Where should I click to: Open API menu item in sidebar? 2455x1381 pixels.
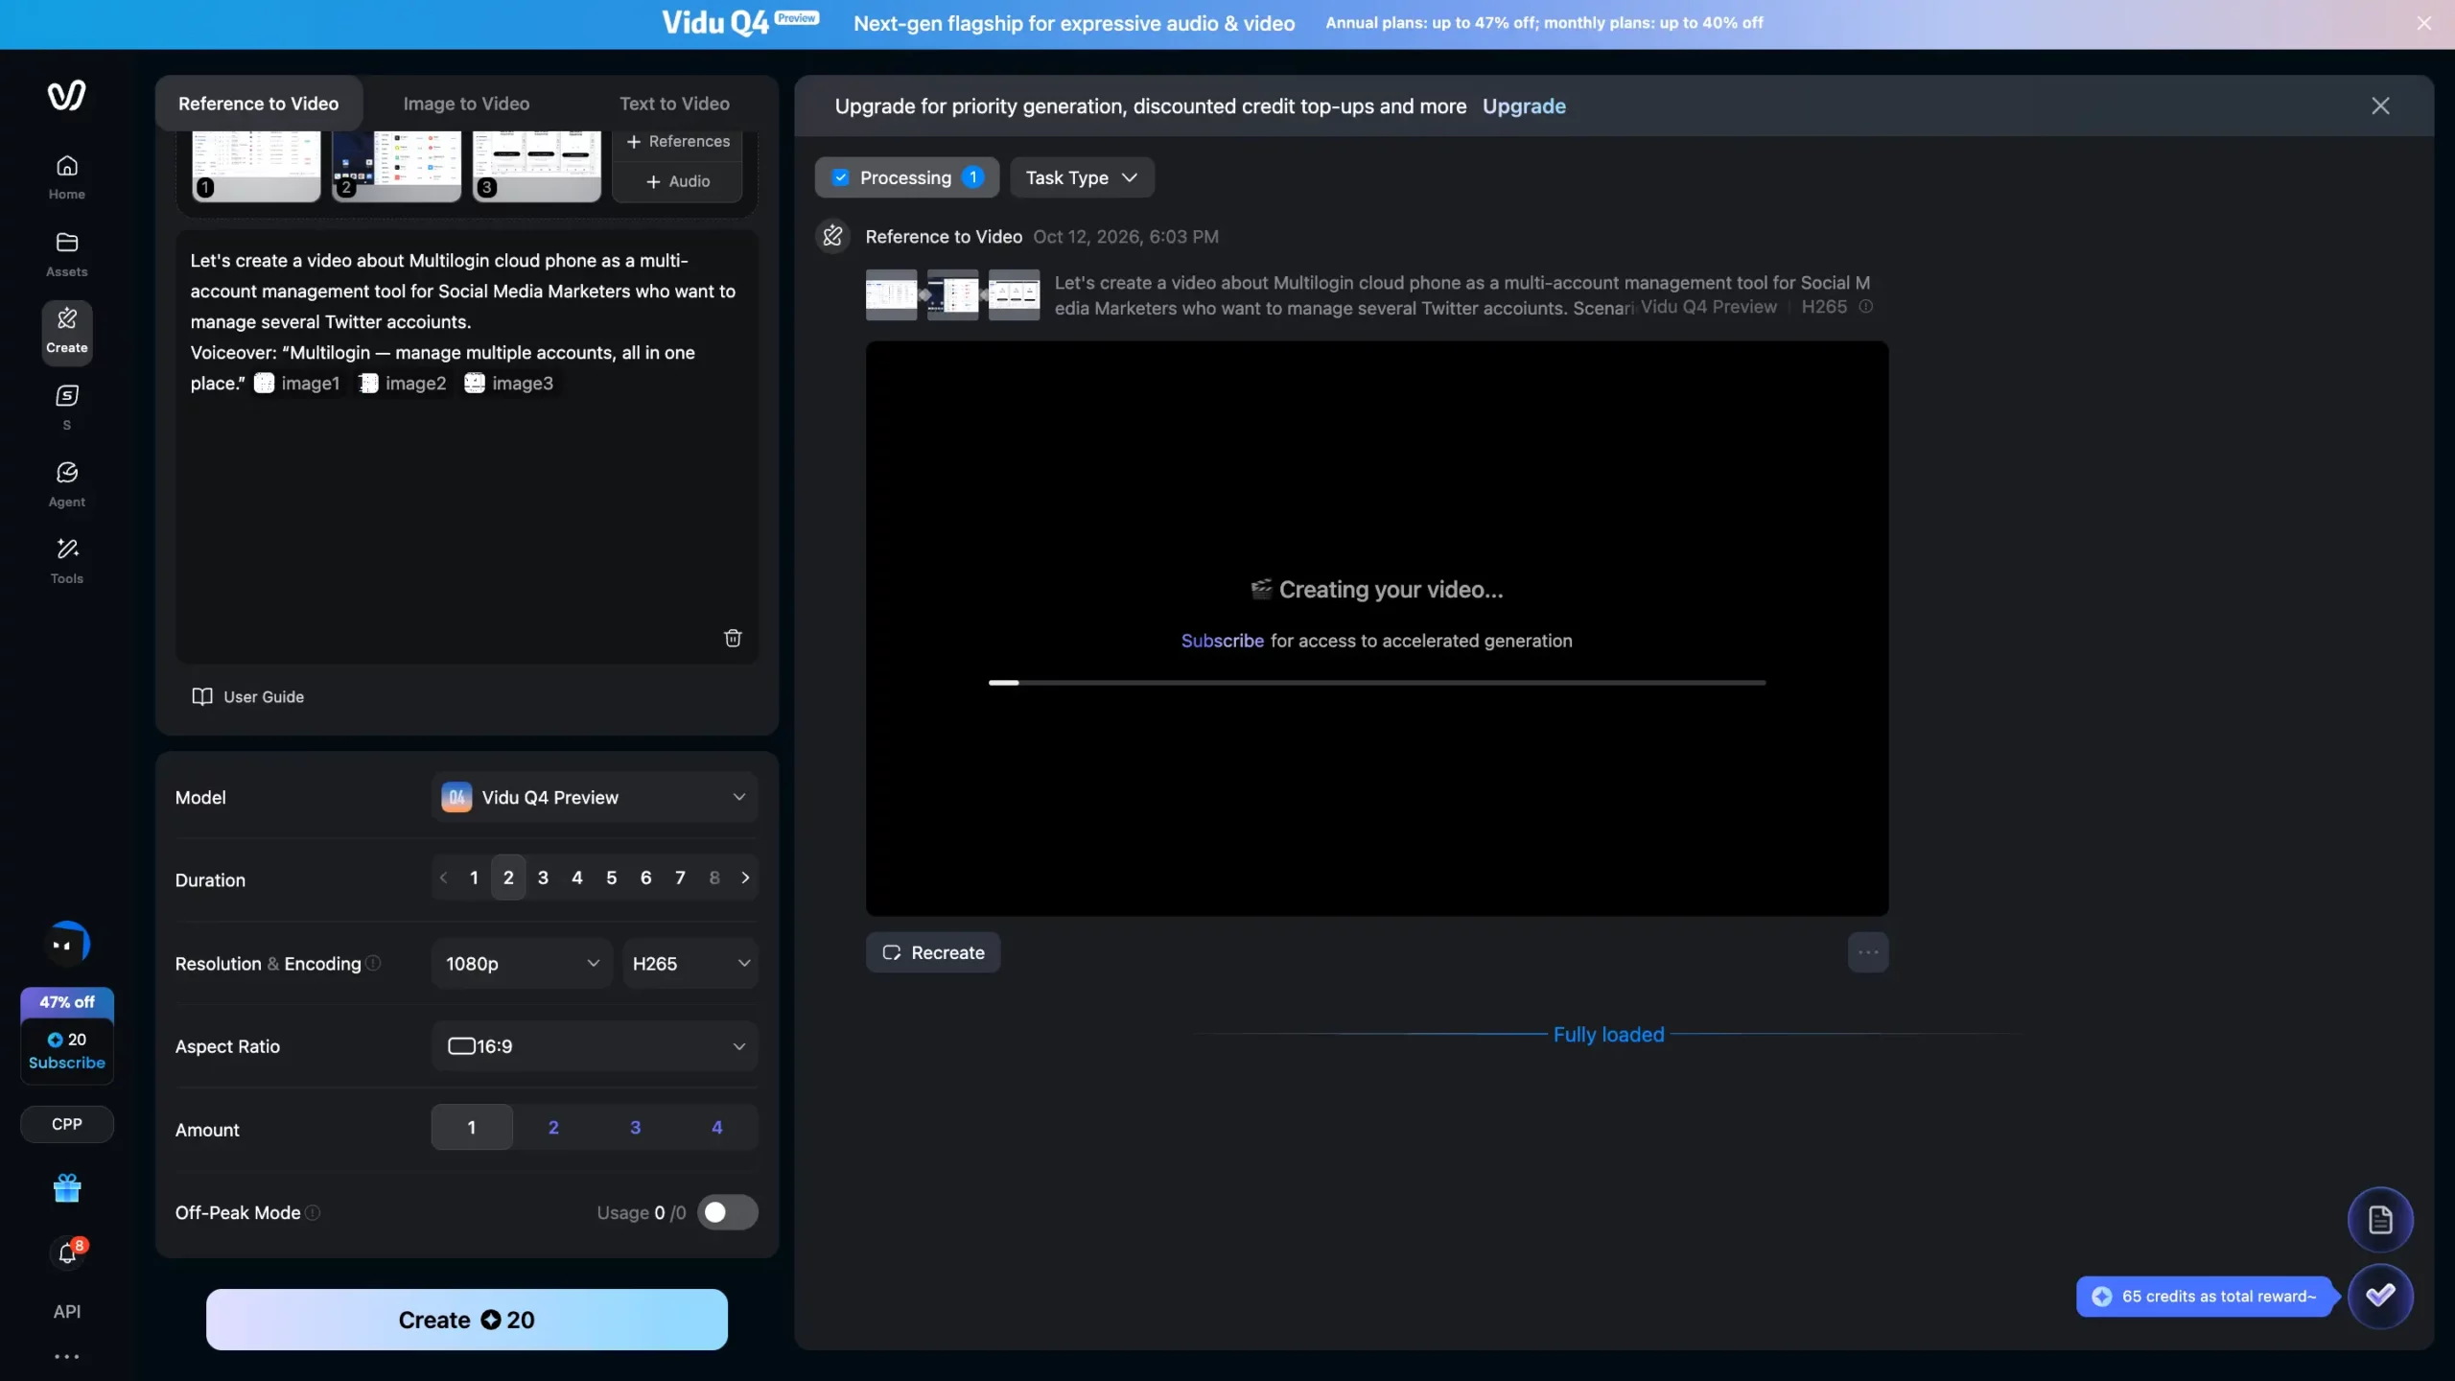pyautogui.click(x=66, y=1311)
